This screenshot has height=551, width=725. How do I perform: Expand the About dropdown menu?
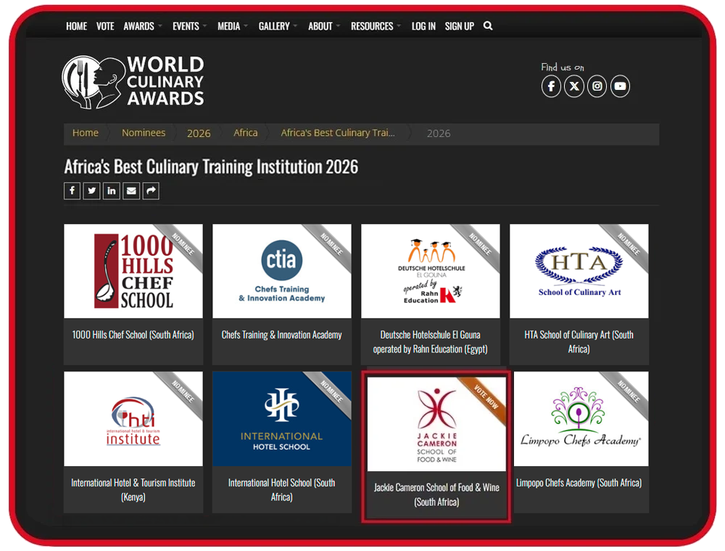324,26
